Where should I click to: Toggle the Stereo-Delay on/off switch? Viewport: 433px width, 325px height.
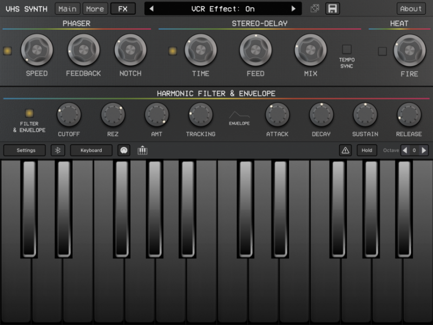coord(173,51)
